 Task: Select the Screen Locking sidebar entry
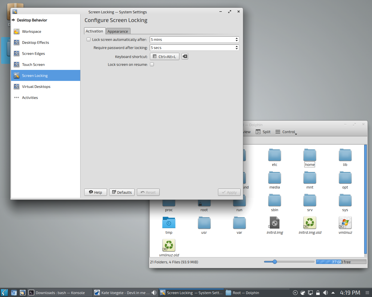tap(46, 75)
